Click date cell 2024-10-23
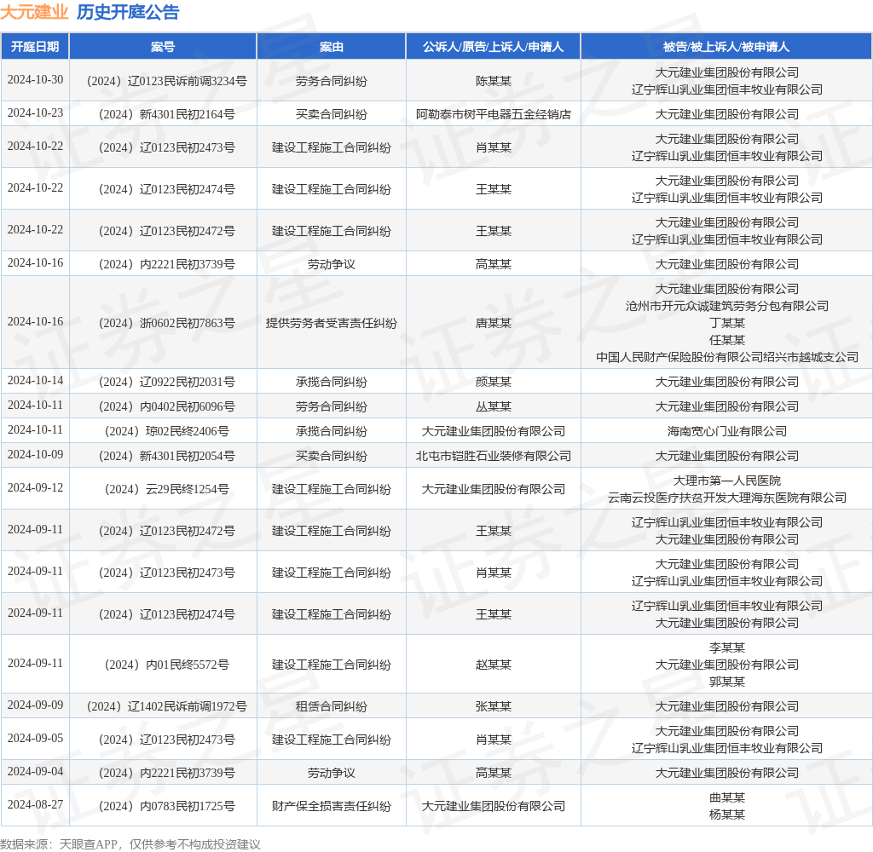The height and width of the screenshot is (852, 873). pos(35,113)
